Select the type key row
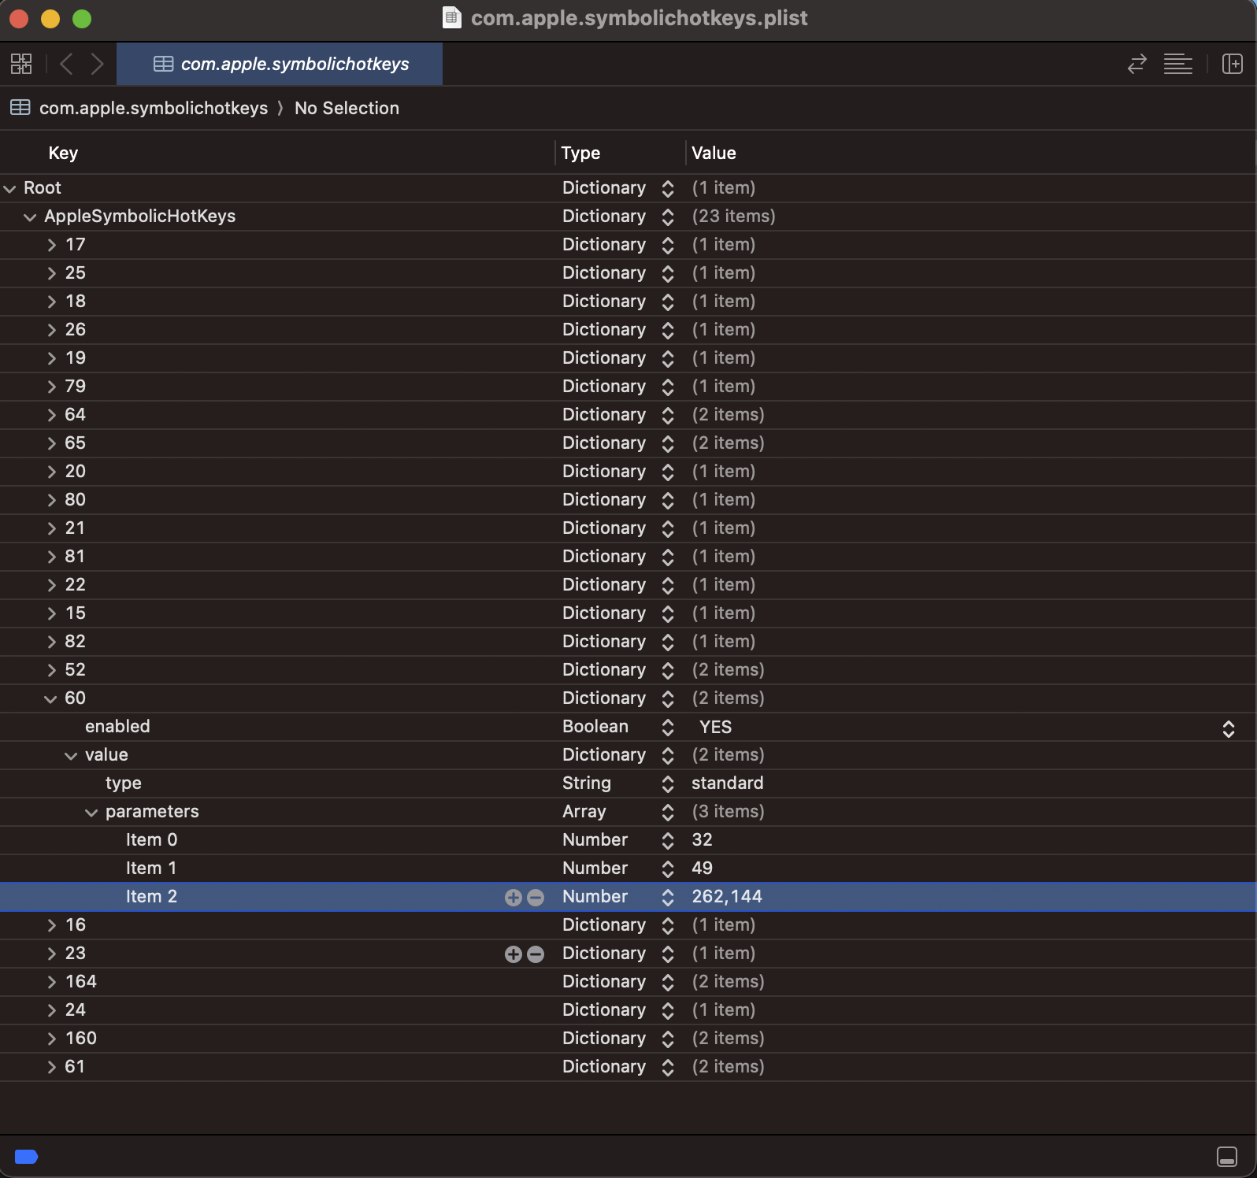Viewport: 1257px width, 1178px height. point(628,783)
